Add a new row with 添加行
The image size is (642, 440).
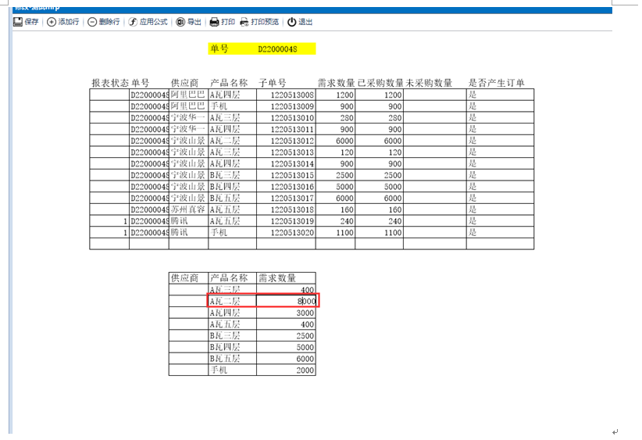(62, 22)
